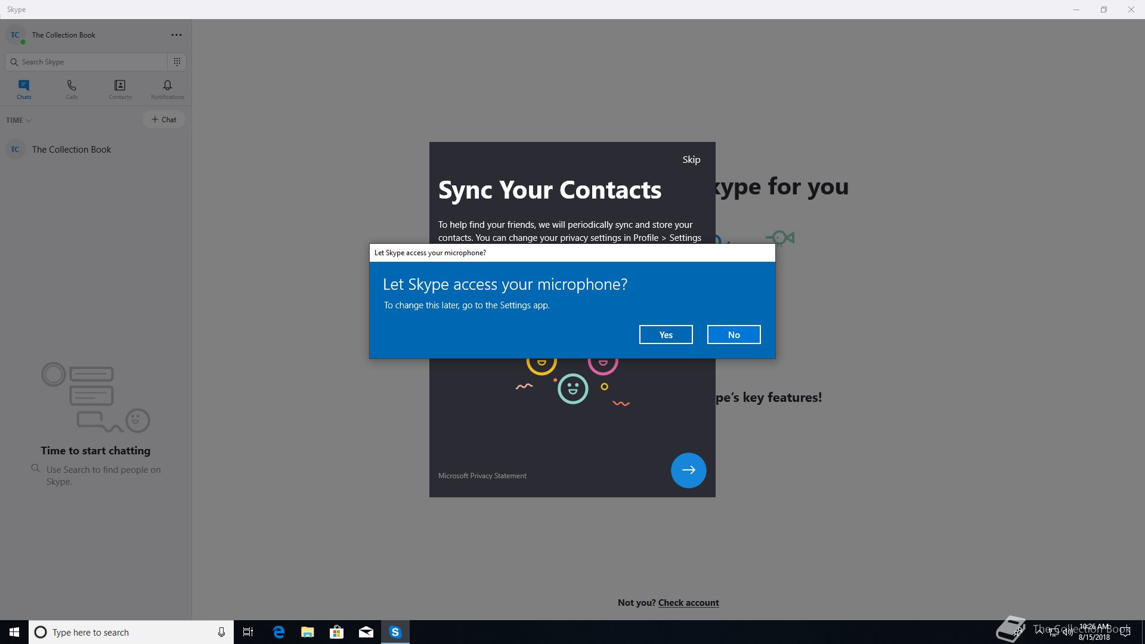Viewport: 1145px width, 644px height.
Task: Click the TC profile avatar at top
Action: (15, 35)
